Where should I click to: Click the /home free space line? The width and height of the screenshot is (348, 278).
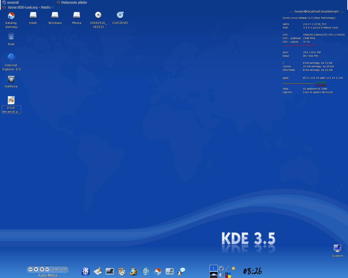pos(308,67)
